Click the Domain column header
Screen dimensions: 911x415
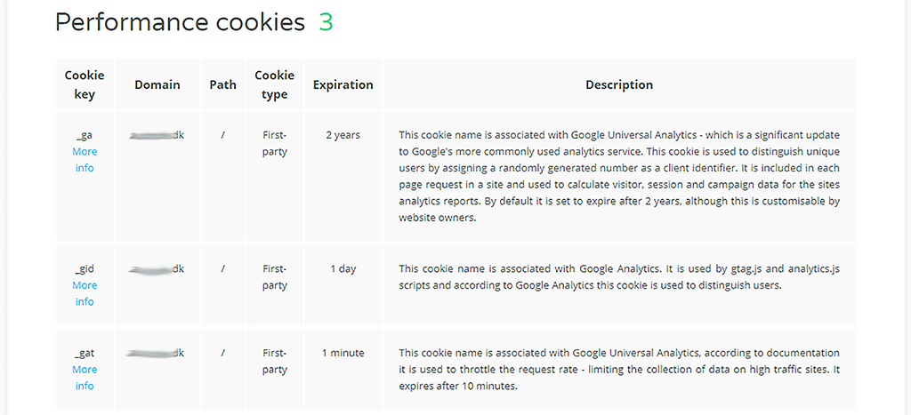pyautogui.click(x=157, y=84)
